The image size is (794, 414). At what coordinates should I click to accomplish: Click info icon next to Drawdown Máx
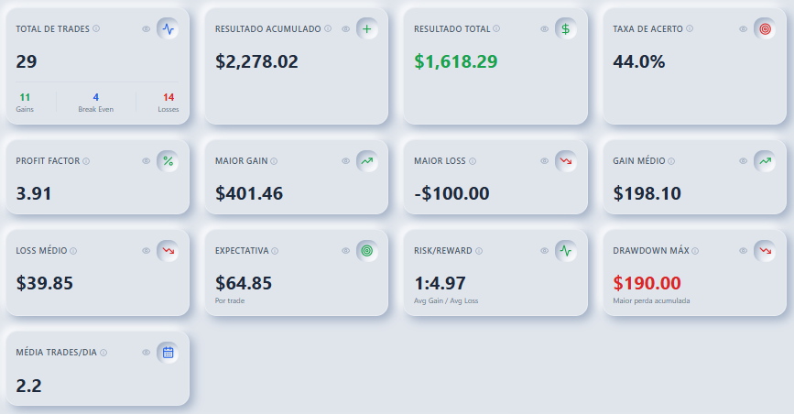695,251
